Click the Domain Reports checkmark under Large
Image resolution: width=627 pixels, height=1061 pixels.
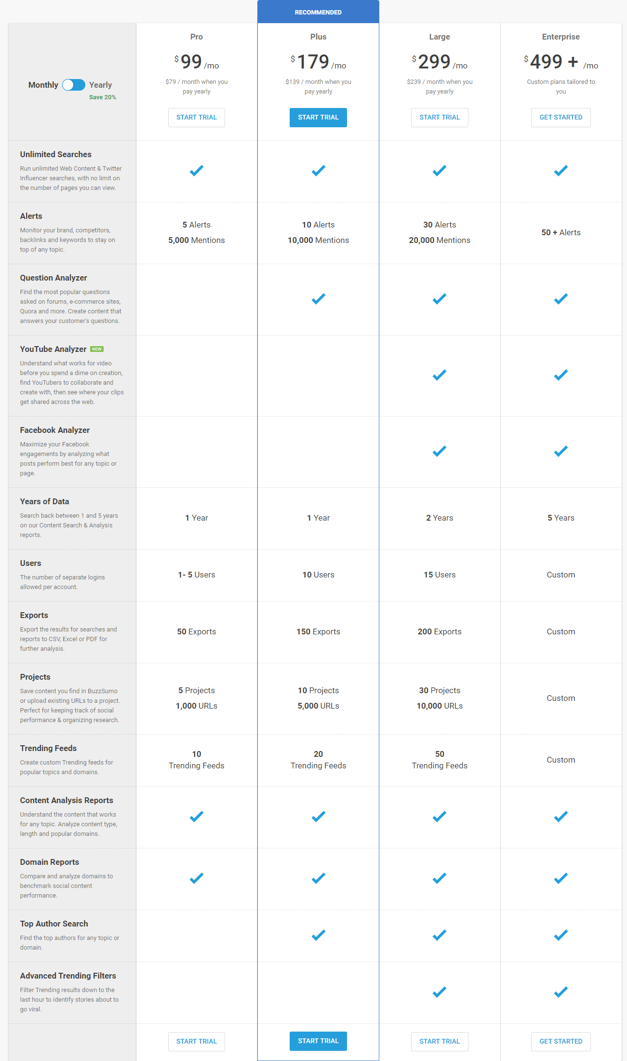point(440,878)
